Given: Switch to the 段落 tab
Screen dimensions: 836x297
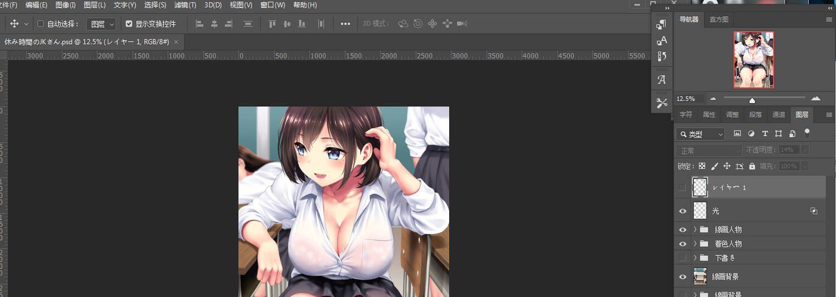Looking at the screenshot, I should (756, 115).
